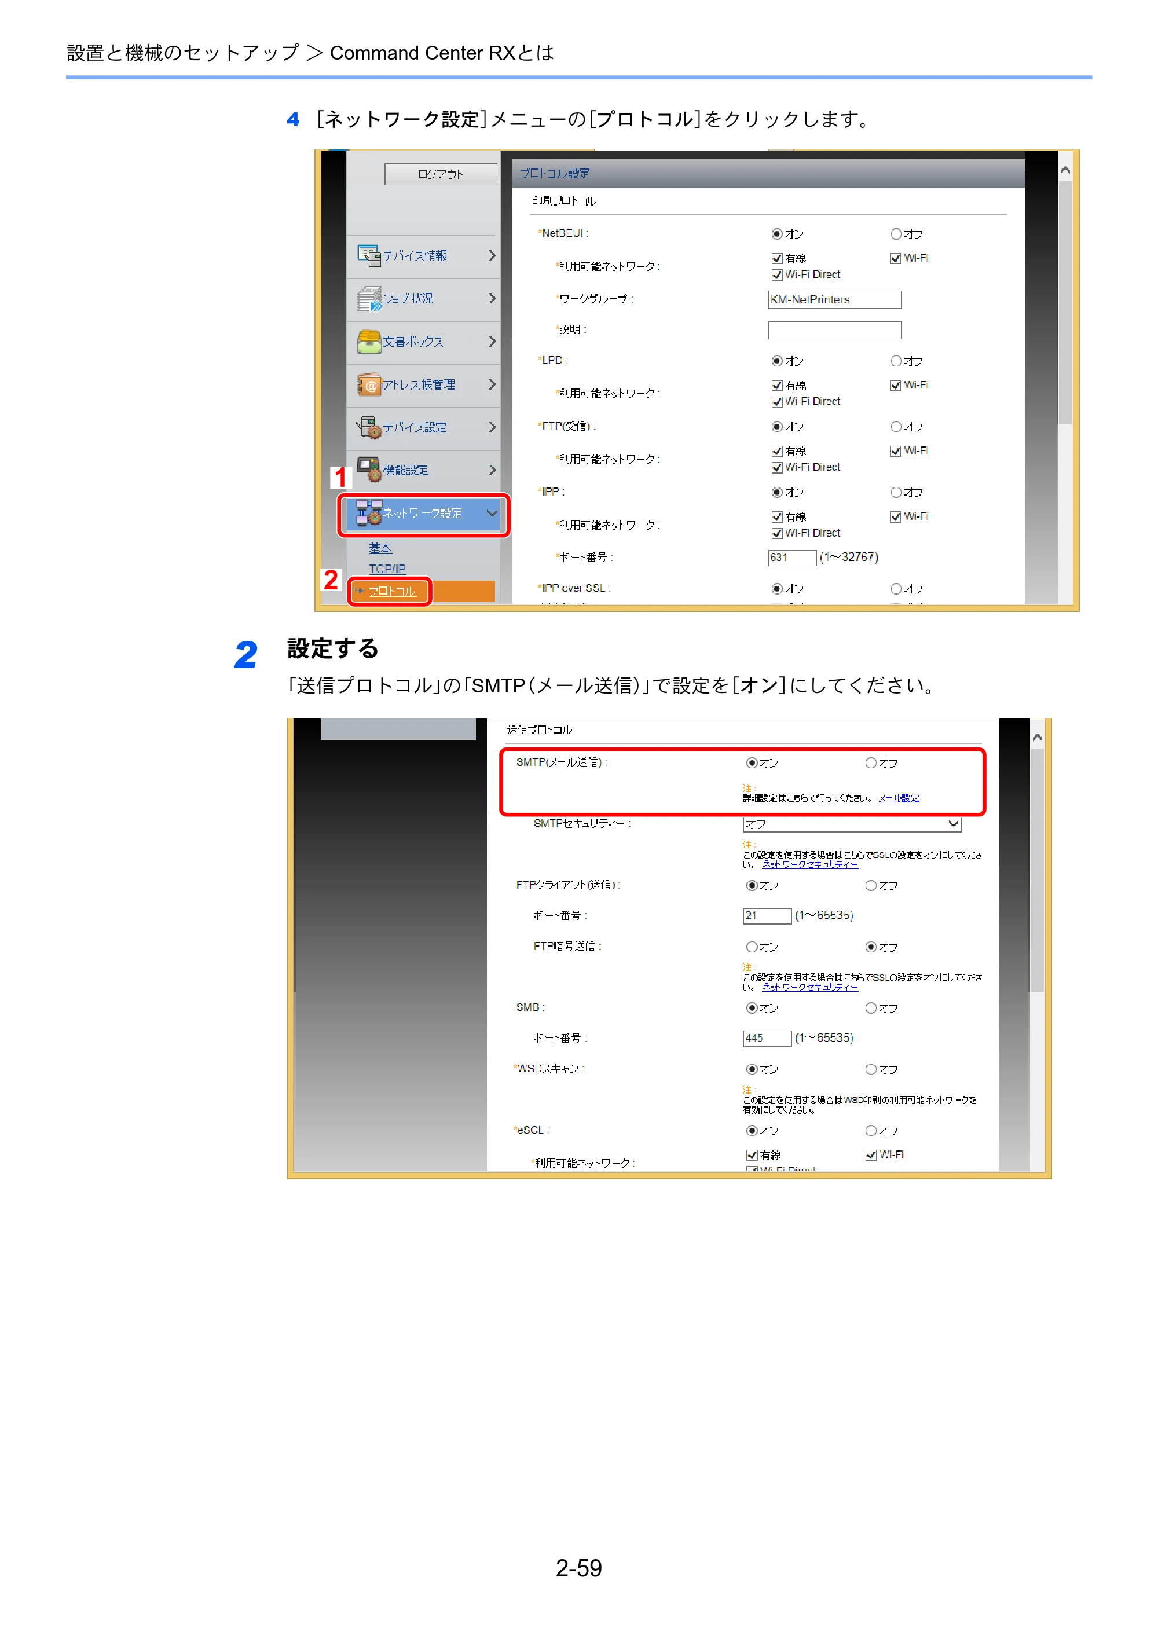Set NetBEUI to オフ
Screen dimensions: 1158x1639
point(895,233)
